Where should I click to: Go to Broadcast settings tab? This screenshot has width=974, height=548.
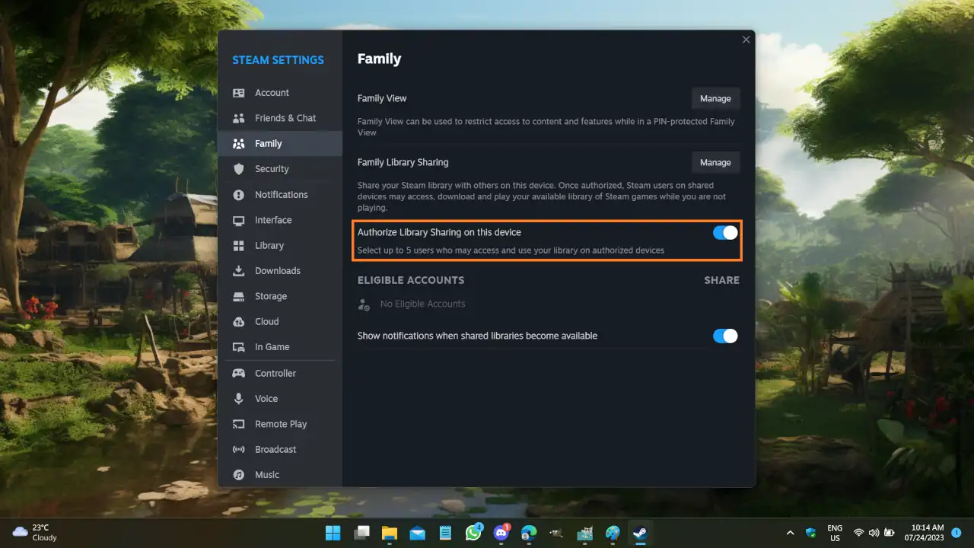click(280, 449)
